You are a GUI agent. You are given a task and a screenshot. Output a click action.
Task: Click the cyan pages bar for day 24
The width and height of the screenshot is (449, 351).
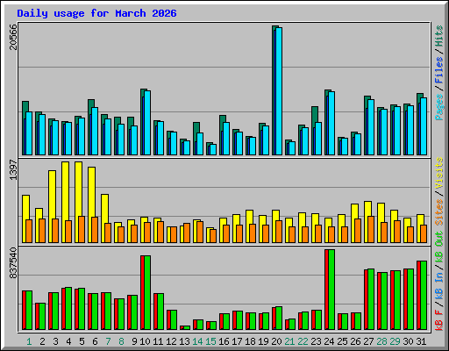pos(331,123)
